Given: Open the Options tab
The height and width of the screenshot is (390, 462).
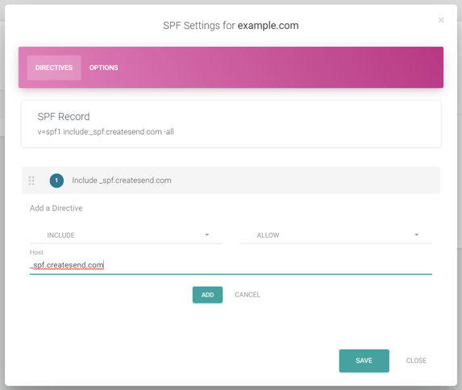Looking at the screenshot, I should pos(104,68).
